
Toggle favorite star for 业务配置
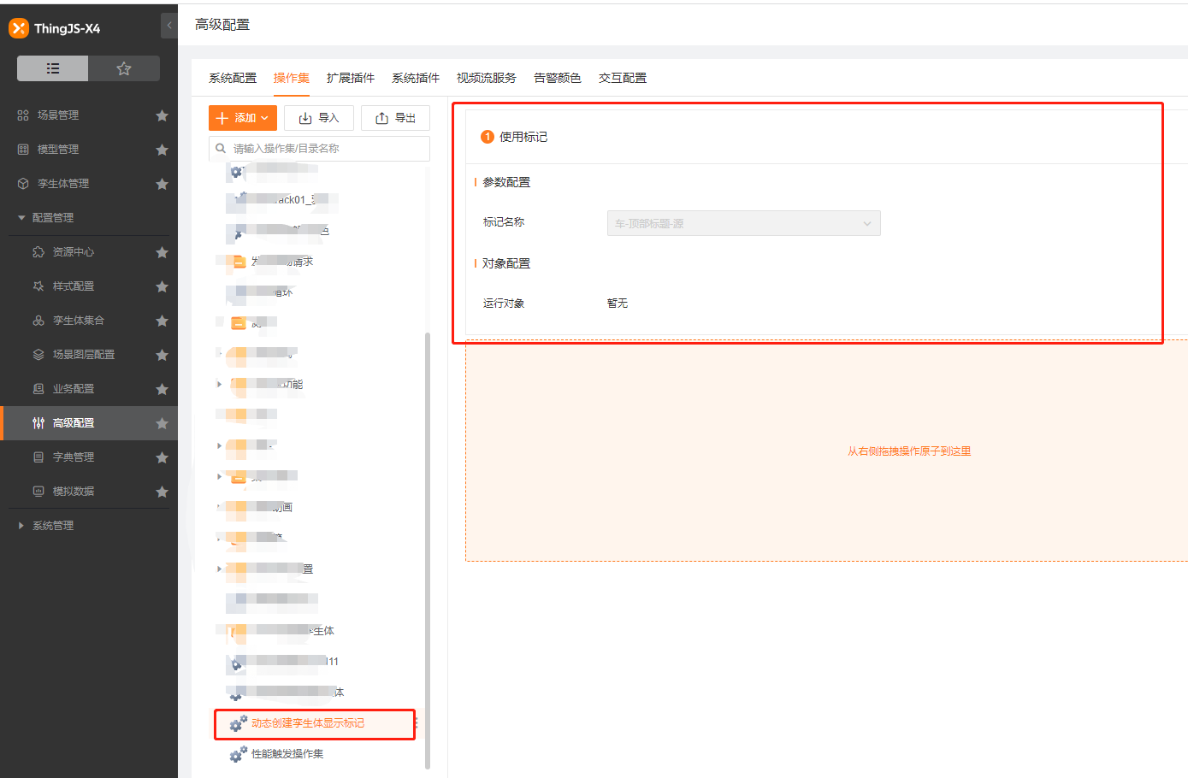click(162, 389)
